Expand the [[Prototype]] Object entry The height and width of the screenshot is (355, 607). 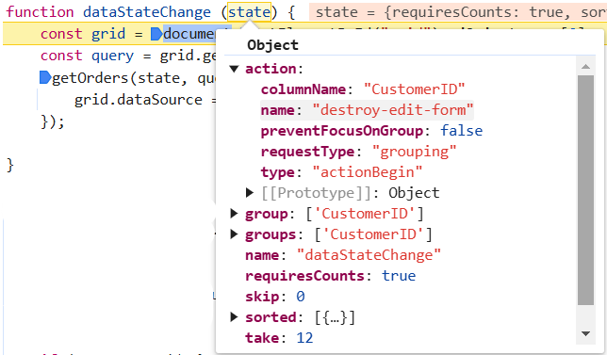click(x=250, y=193)
